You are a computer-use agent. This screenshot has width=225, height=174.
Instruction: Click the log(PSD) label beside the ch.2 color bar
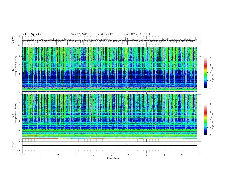(213, 121)
